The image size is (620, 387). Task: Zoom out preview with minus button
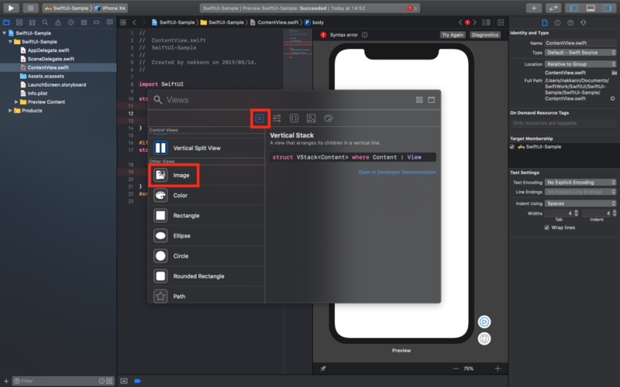pos(456,368)
